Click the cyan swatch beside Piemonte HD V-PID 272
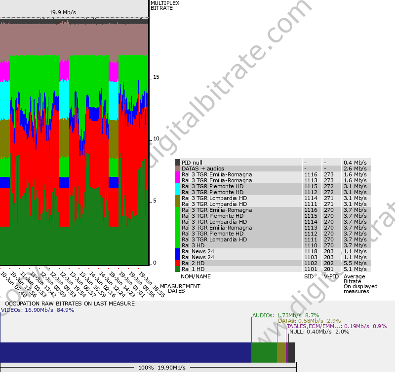Image resolution: width=395 pixels, height=372 pixels. [x=178, y=189]
